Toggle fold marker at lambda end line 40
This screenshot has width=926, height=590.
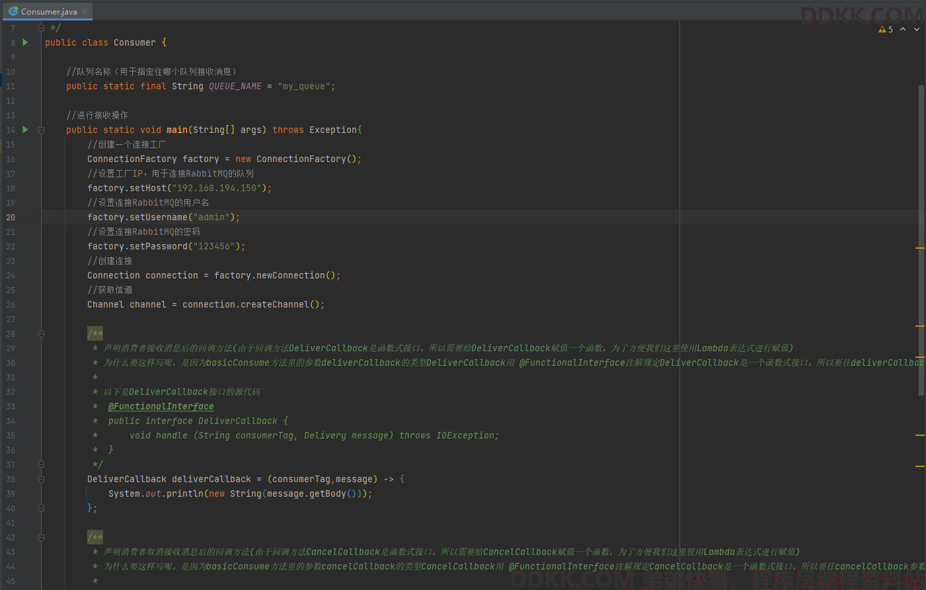pyautogui.click(x=41, y=508)
